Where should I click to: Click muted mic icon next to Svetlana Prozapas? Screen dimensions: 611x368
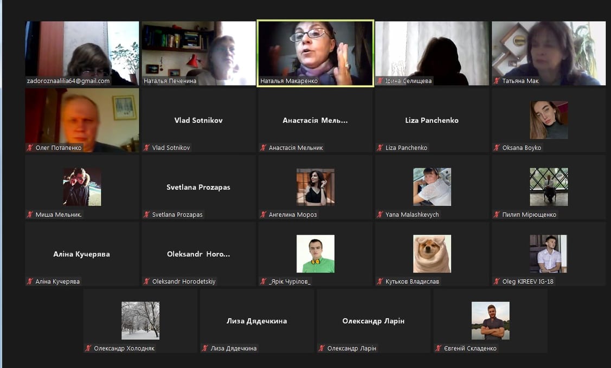click(x=147, y=215)
